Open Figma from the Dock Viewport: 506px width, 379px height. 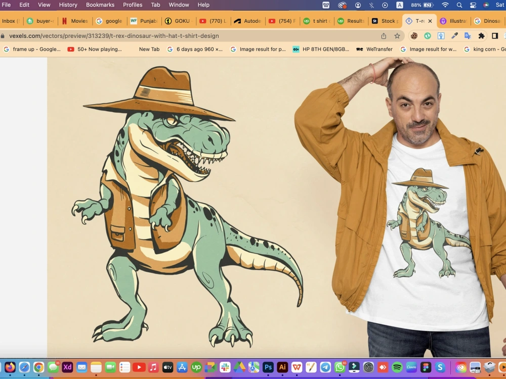(426, 367)
